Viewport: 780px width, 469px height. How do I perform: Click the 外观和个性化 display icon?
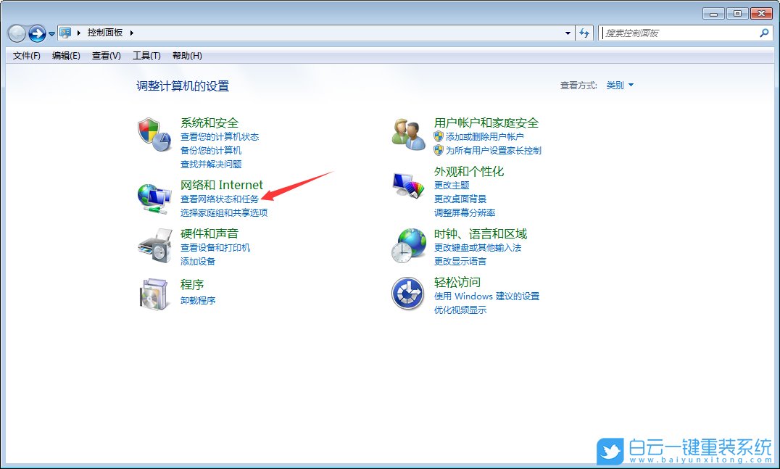point(408,183)
